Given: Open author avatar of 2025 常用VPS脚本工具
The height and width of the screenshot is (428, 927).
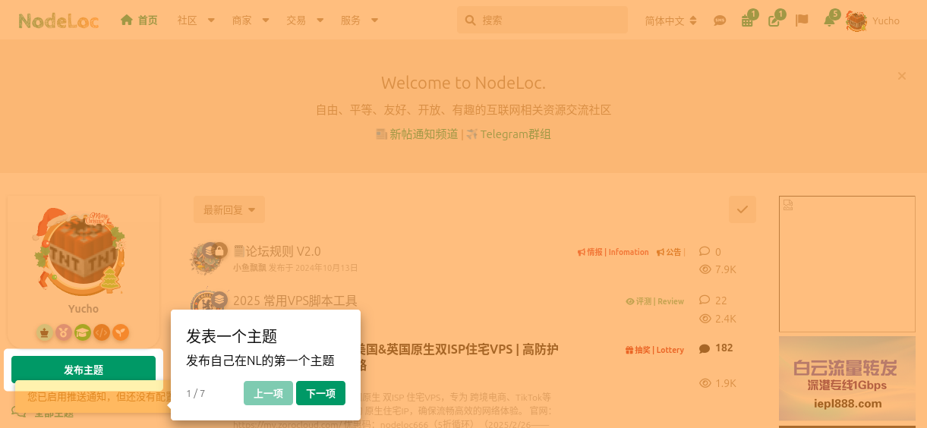Looking at the screenshot, I should tap(206, 304).
